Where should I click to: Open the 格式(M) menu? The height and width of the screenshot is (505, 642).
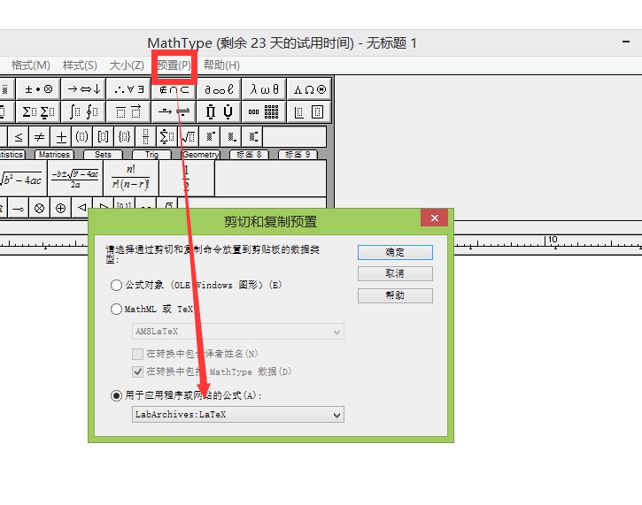(x=31, y=65)
